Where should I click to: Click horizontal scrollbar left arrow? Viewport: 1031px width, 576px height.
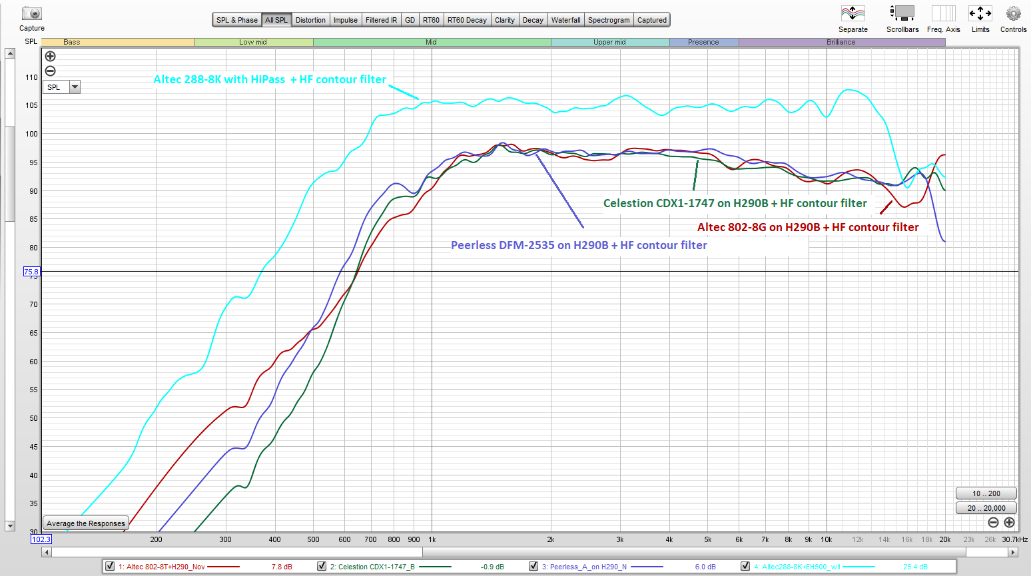point(46,552)
